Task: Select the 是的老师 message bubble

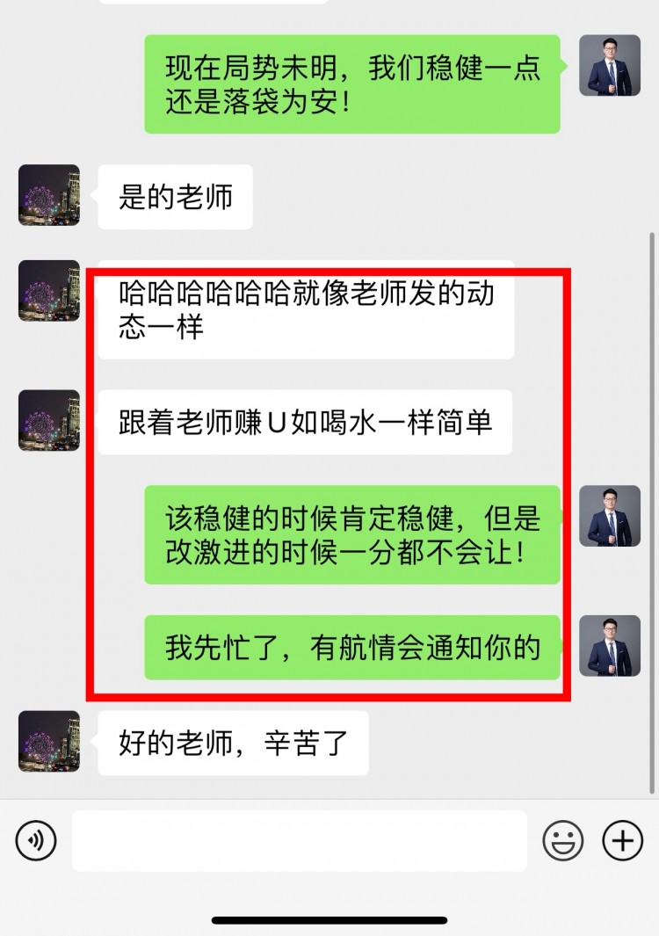Action: coord(176,197)
